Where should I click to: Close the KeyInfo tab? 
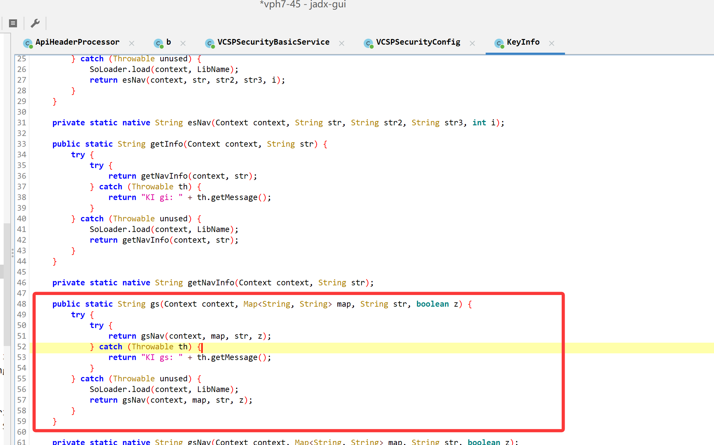pos(552,43)
